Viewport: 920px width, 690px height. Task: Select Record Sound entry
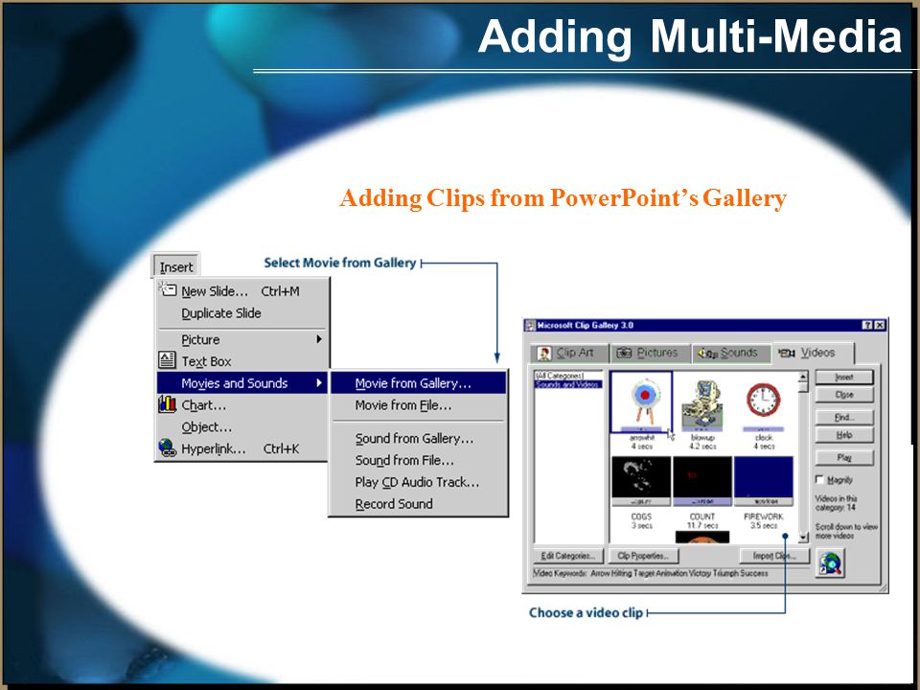(x=419, y=503)
